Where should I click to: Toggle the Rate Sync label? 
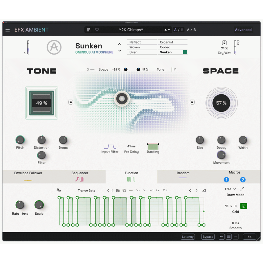point(25,214)
